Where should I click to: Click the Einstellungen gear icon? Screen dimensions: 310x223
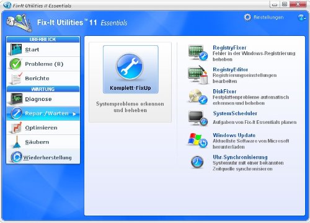pos(247,17)
